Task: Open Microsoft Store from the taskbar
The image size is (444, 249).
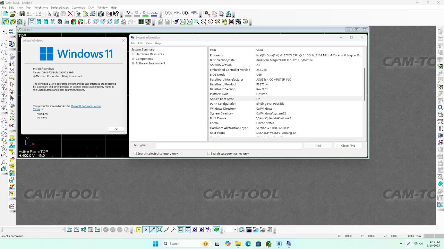Action: point(258,244)
